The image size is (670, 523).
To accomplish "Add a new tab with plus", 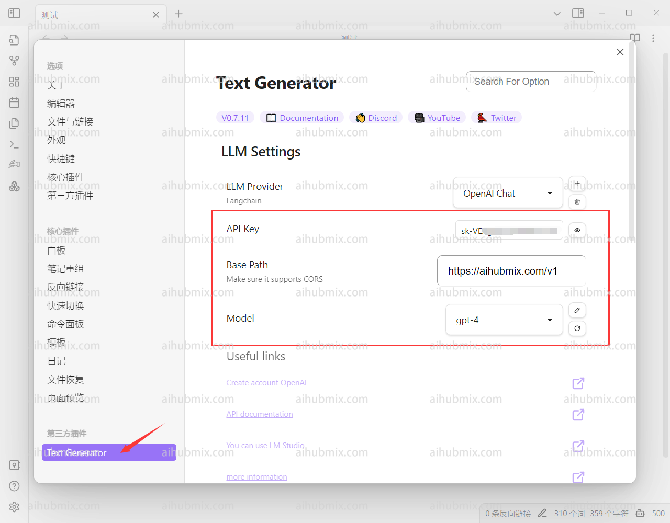I will pos(178,14).
